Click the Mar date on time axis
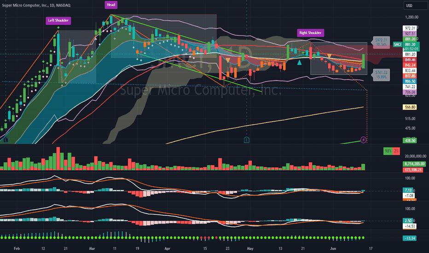Image resolution: width=429 pixels, height=253 pixels. tap(92, 248)
